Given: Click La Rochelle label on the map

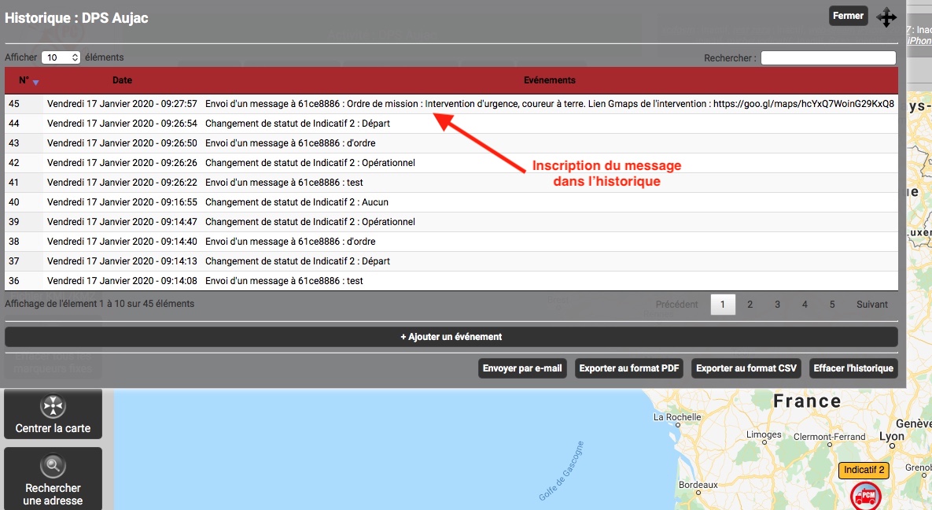Looking at the screenshot, I should (677, 417).
